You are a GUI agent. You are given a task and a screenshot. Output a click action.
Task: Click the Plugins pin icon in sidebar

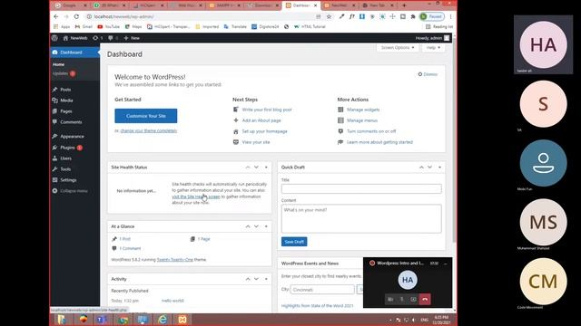(54, 148)
